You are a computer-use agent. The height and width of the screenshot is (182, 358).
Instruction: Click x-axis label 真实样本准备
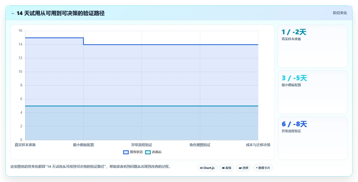[x=25, y=145]
